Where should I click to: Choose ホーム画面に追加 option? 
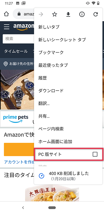[68, 141]
